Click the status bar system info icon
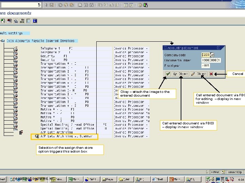245x183 pixels. click(223, 172)
